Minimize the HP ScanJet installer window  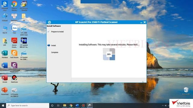tap(141, 22)
